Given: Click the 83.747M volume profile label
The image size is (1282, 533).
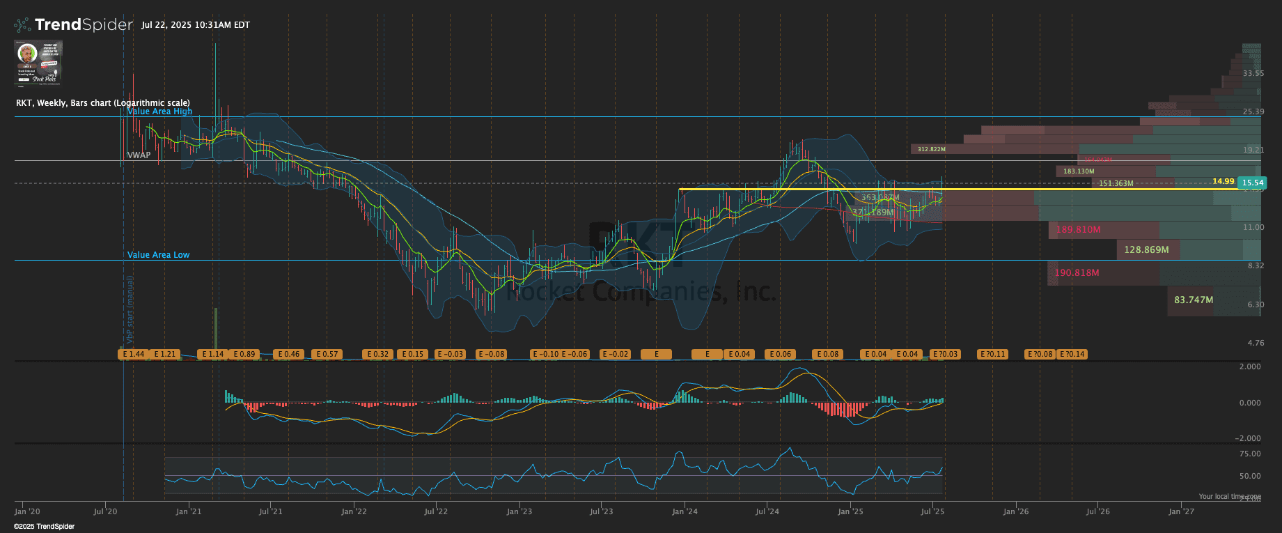Looking at the screenshot, I should point(1194,300).
